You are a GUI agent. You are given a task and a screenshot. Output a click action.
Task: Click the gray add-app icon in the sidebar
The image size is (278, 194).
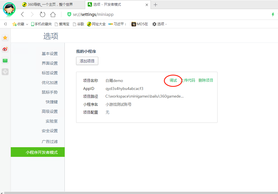5,72
